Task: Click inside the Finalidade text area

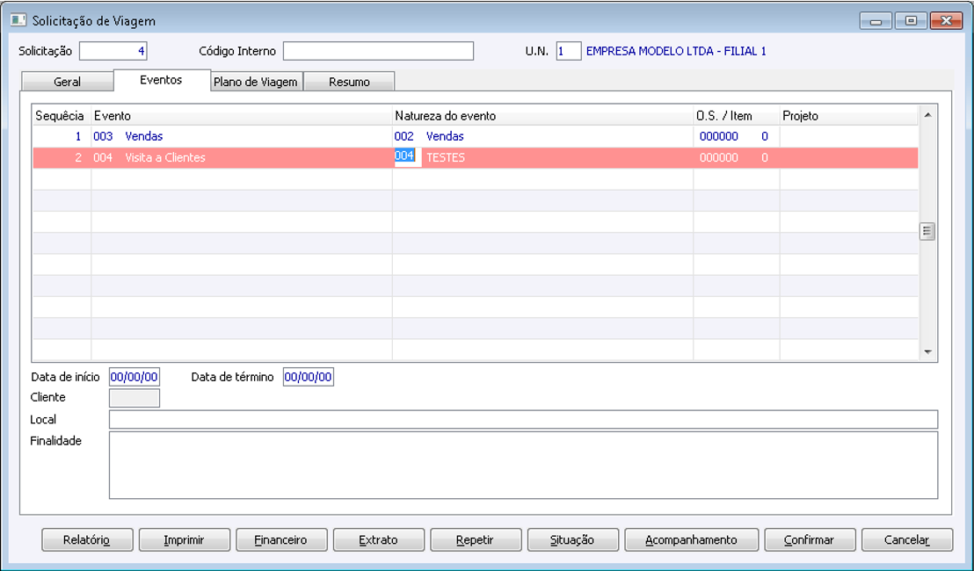Action: click(x=523, y=465)
